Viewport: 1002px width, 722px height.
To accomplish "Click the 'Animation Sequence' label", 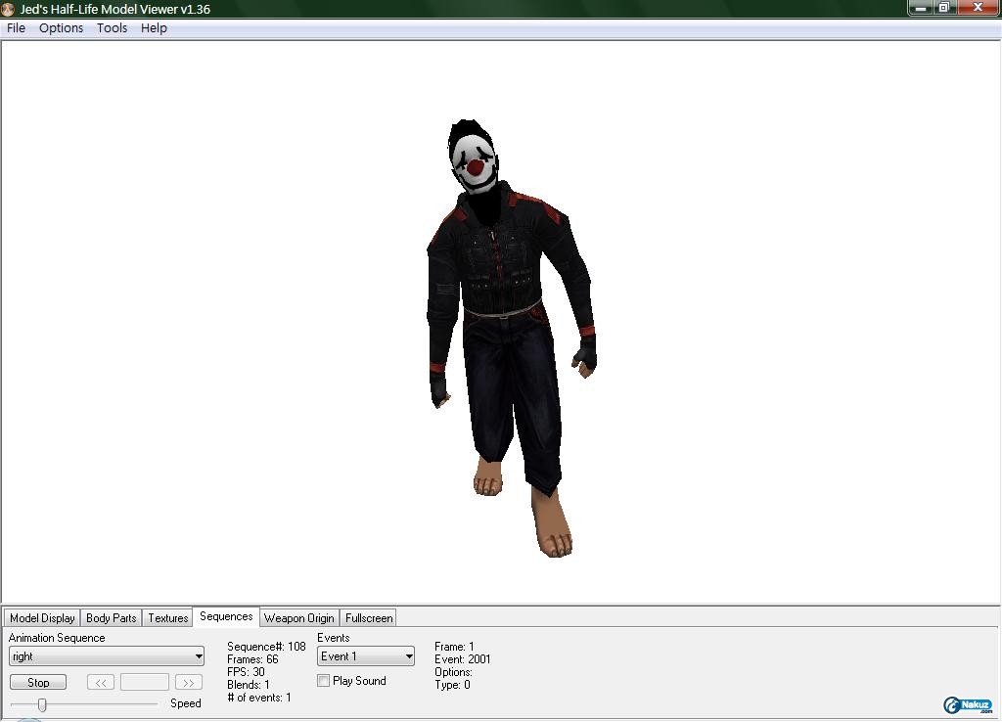I will pyautogui.click(x=57, y=638).
